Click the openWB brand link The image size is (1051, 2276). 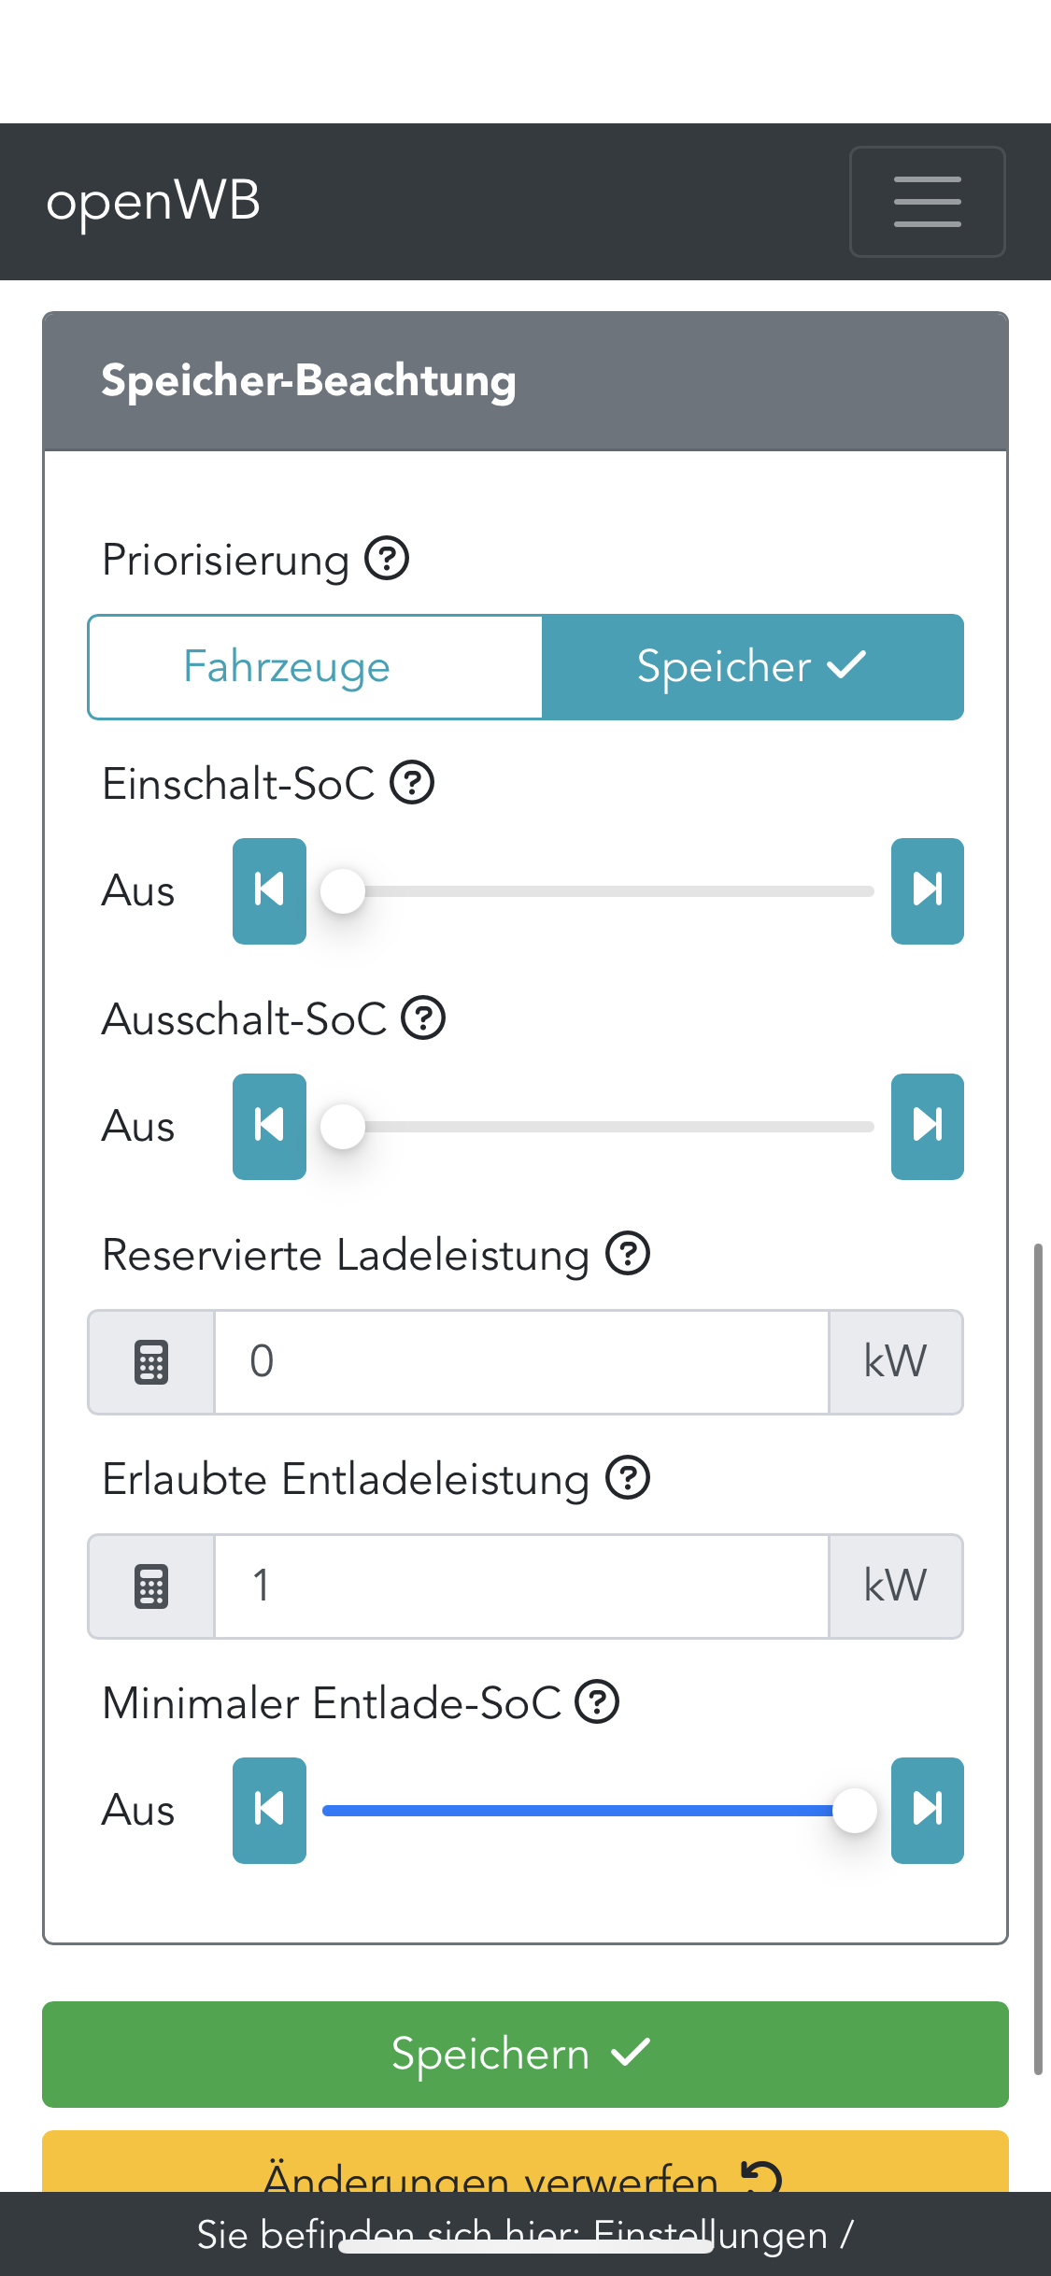tap(153, 201)
